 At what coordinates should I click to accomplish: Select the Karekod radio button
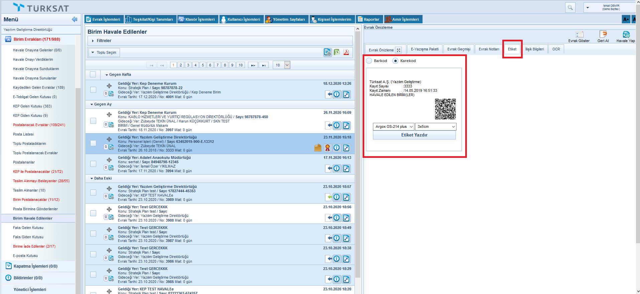click(x=395, y=61)
